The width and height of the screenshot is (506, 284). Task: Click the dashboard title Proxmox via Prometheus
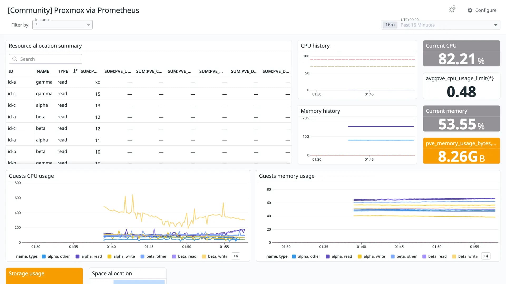(74, 10)
